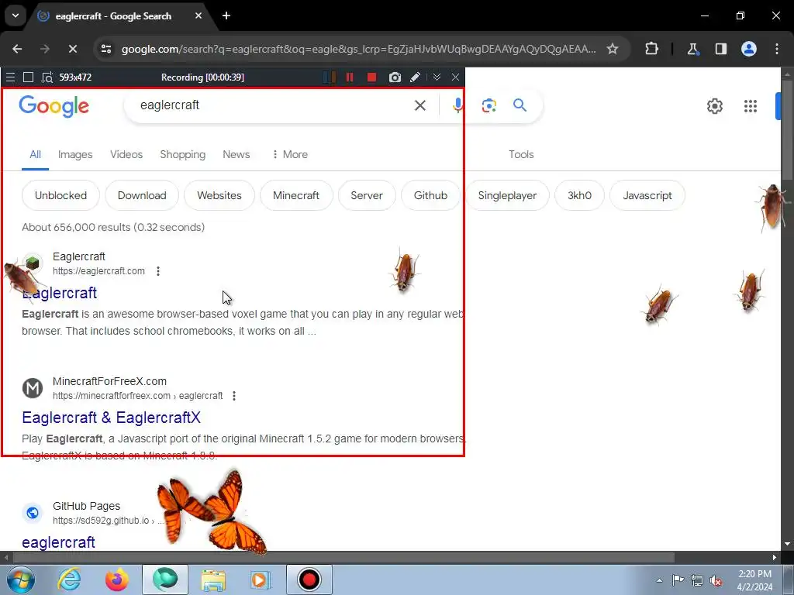Open the Google apps grid

(x=751, y=106)
